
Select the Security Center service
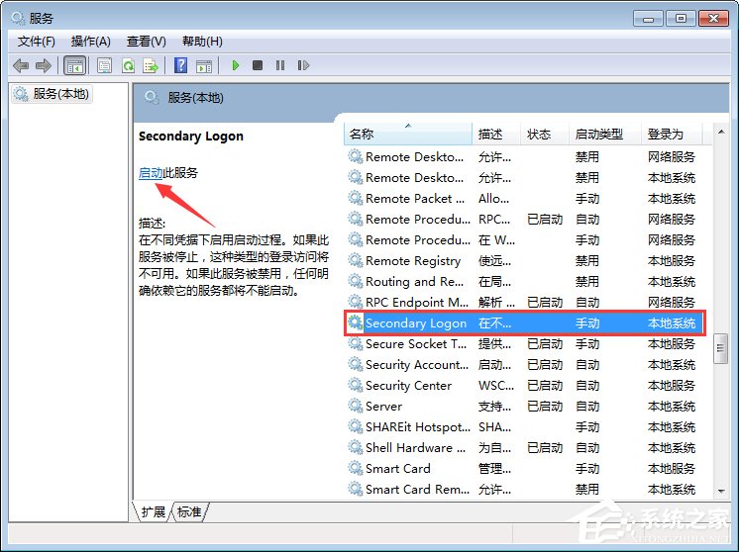point(525,386)
